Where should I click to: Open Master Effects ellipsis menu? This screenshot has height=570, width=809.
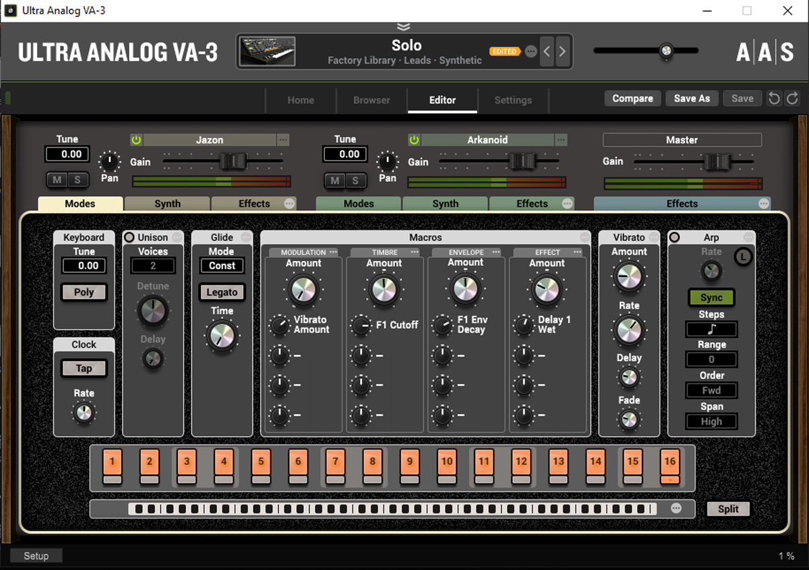tap(764, 203)
